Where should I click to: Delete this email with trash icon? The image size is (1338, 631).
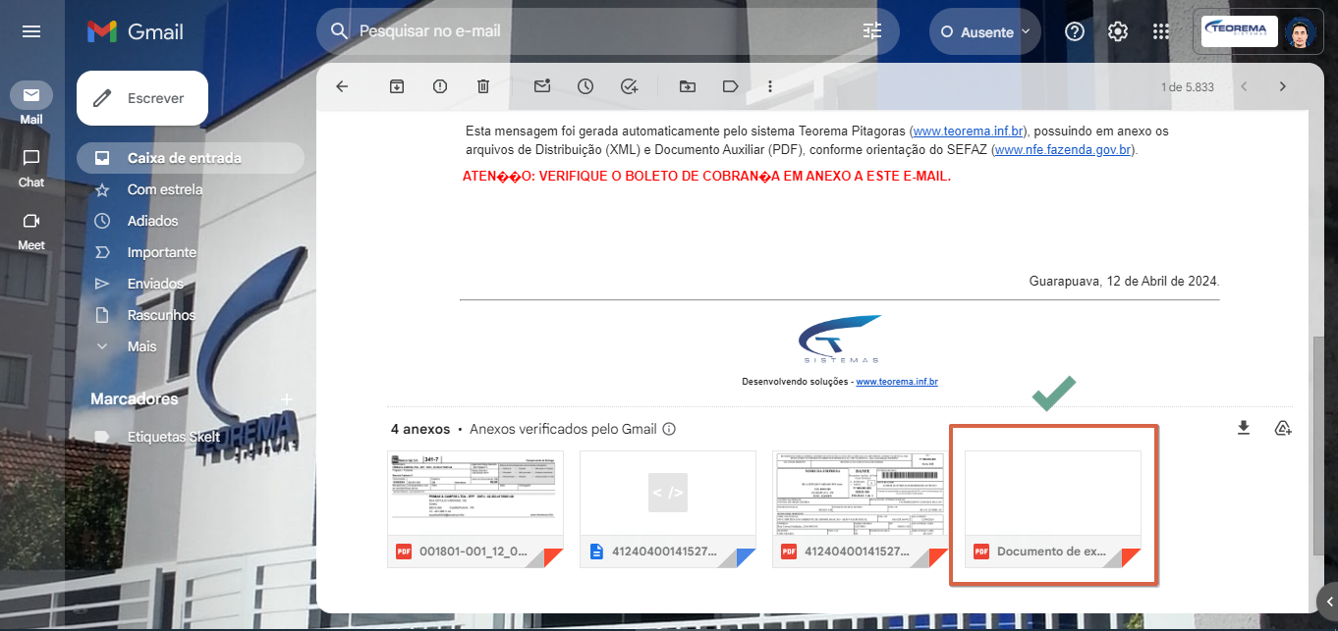click(483, 86)
